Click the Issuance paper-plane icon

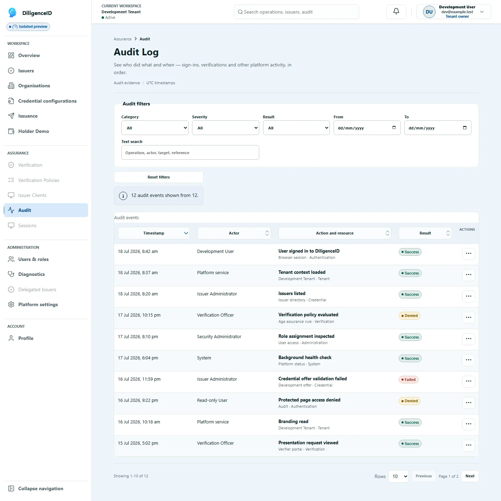[11, 116]
